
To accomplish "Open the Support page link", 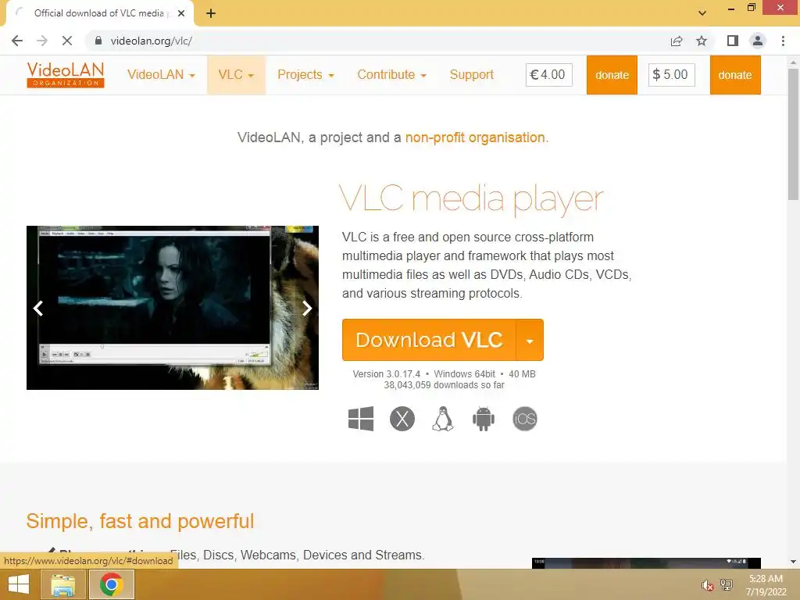I will pos(472,75).
